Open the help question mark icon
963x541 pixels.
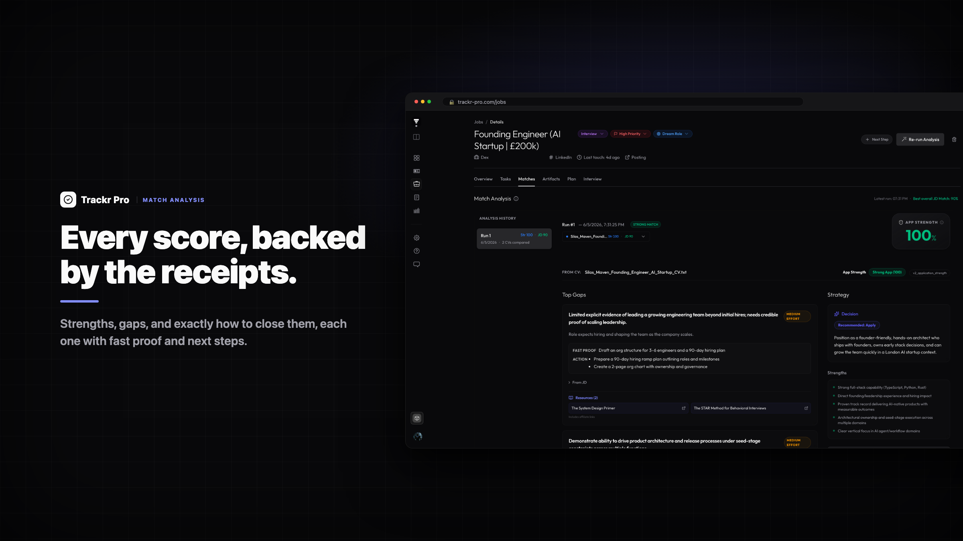point(416,251)
